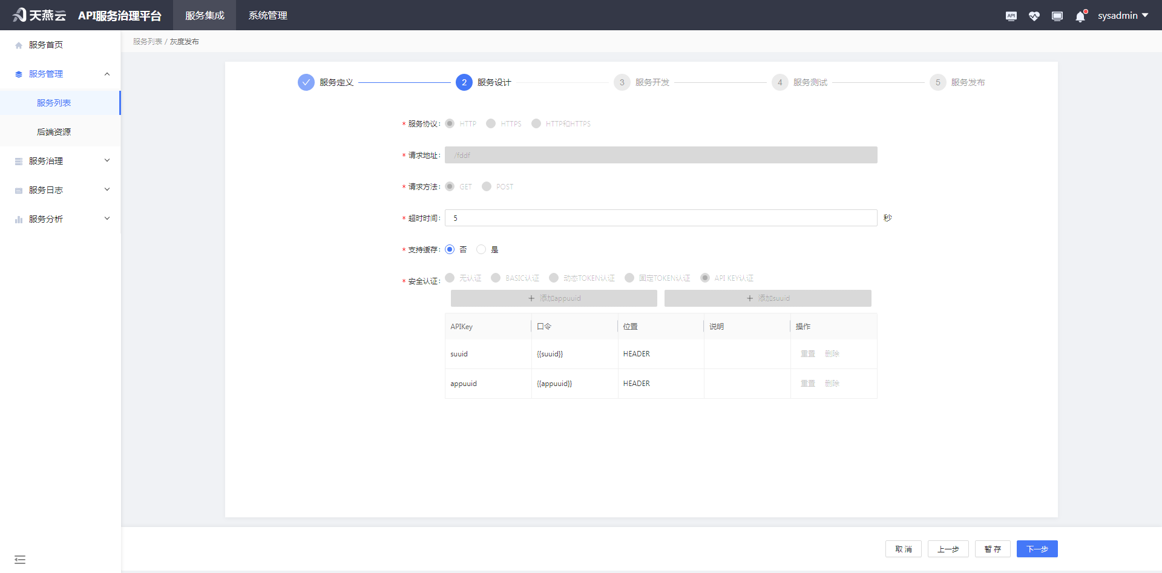Click the 超时时间 timeout input field
Image resolution: width=1162 pixels, height=573 pixels.
(660, 218)
